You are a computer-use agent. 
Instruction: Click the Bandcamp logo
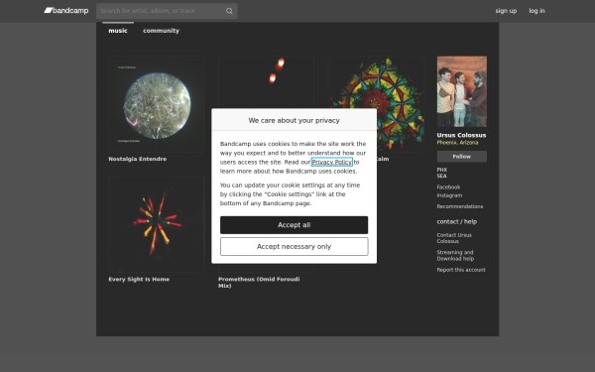point(66,11)
